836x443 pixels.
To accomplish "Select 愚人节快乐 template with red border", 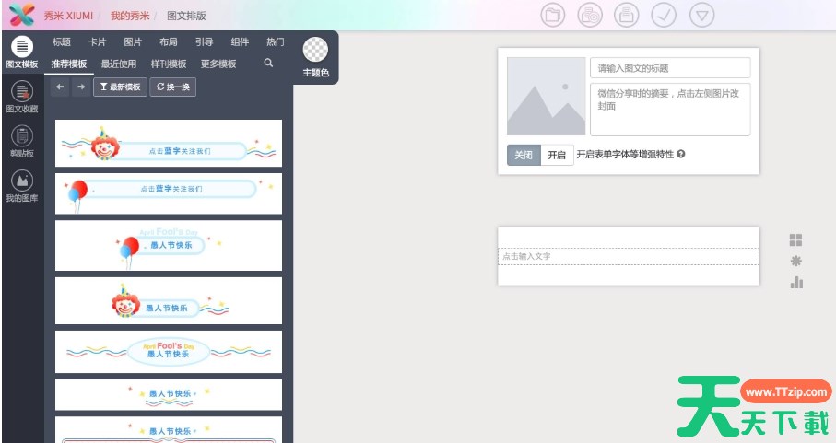I will click(x=169, y=430).
